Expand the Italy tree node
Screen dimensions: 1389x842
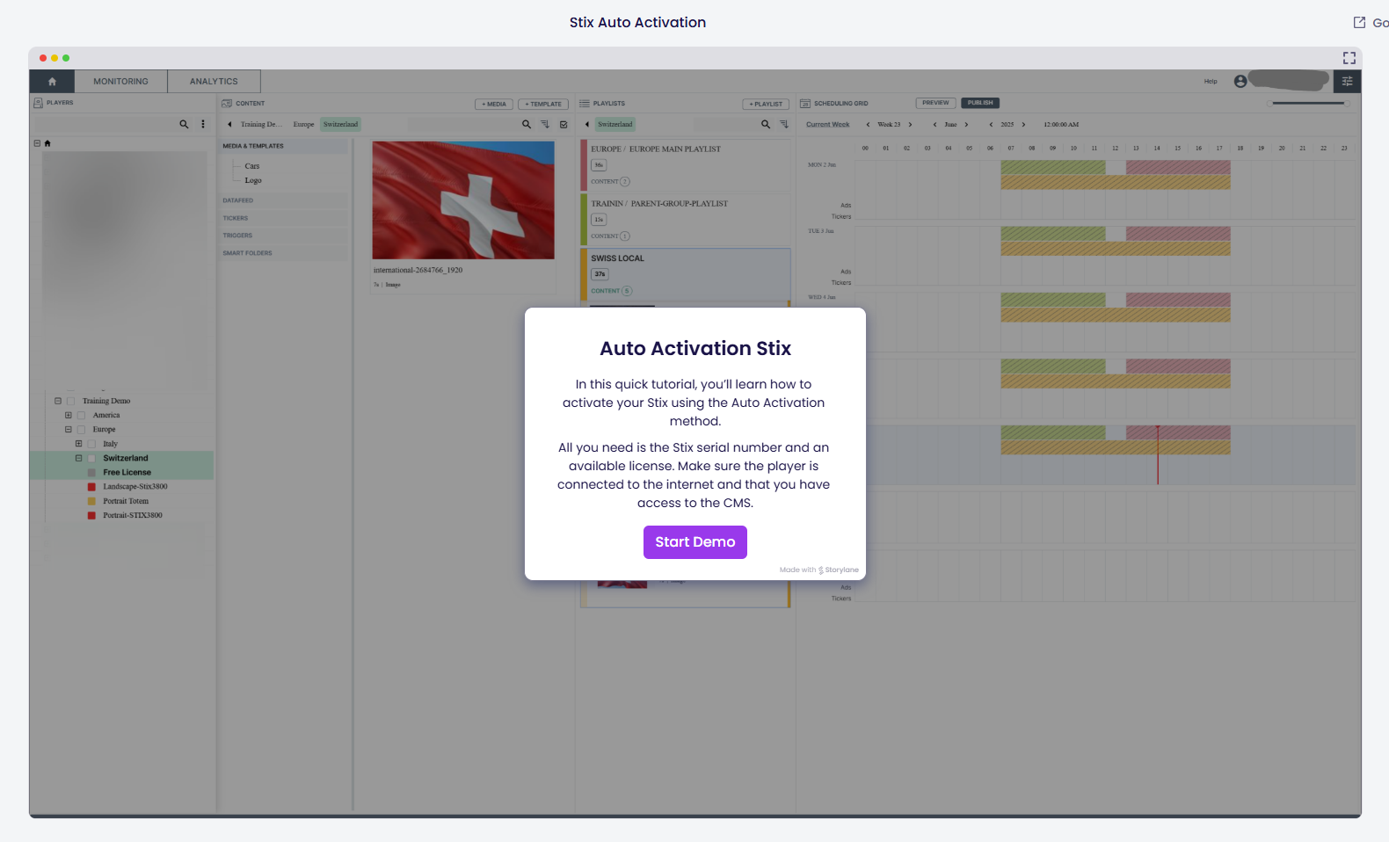[x=79, y=444]
